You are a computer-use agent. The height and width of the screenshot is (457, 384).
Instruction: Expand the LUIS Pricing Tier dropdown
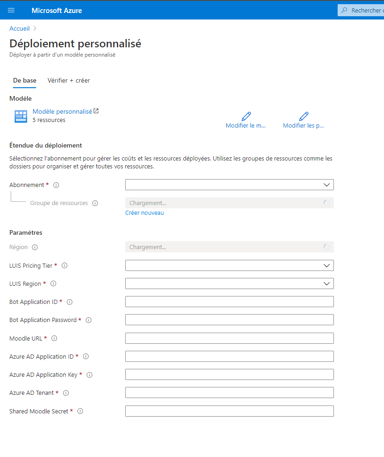230,265
